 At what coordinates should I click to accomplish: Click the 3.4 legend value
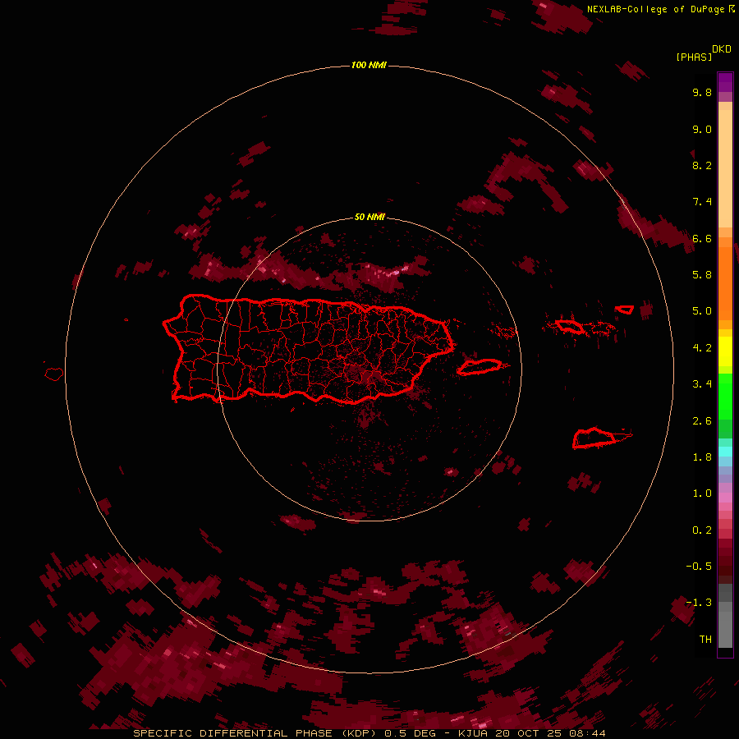click(x=702, y=384)
